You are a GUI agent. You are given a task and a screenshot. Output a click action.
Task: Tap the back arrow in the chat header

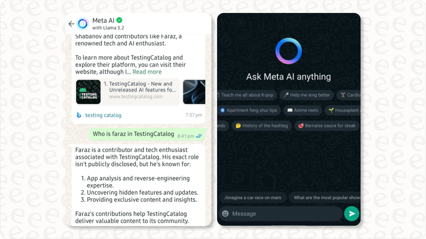(71, 24)
